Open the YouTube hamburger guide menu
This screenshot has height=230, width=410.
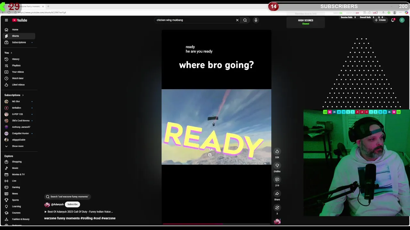[x=6, y=20]
